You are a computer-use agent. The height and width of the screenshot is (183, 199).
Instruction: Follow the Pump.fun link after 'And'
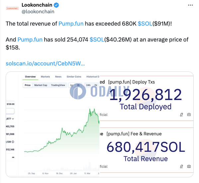pos(30,40)
